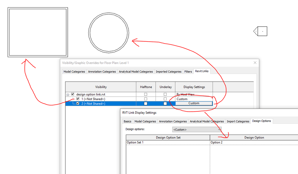Open Analytical Model Categories tab in RVT Link Display Settings

coord(207,122)
